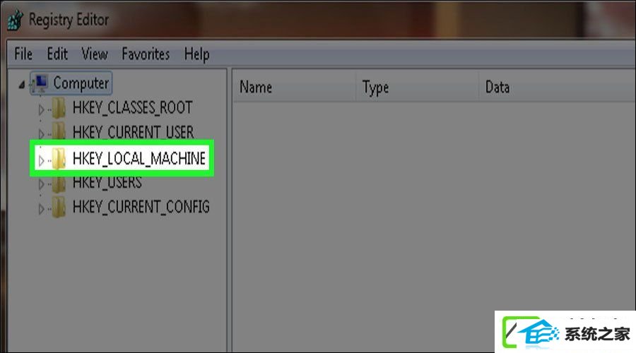636x353 pixels.
Task: Select the Computer icon in the tree
Action: 40,83
